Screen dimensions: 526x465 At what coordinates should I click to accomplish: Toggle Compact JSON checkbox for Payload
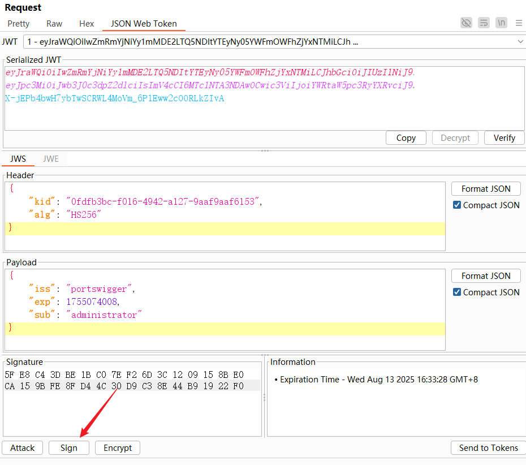tap(457, 292)
